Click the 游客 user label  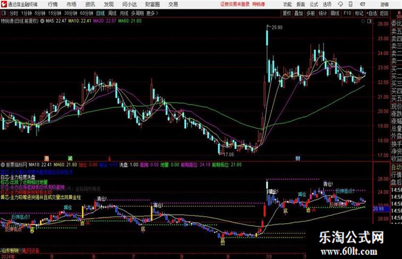click(385, 4)
